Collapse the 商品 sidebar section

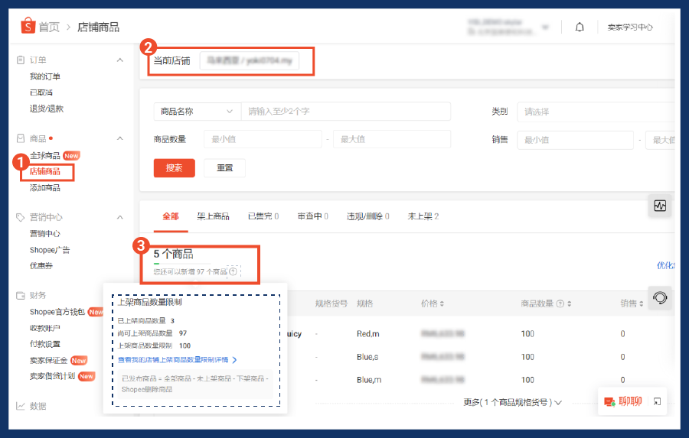(119, 138)
